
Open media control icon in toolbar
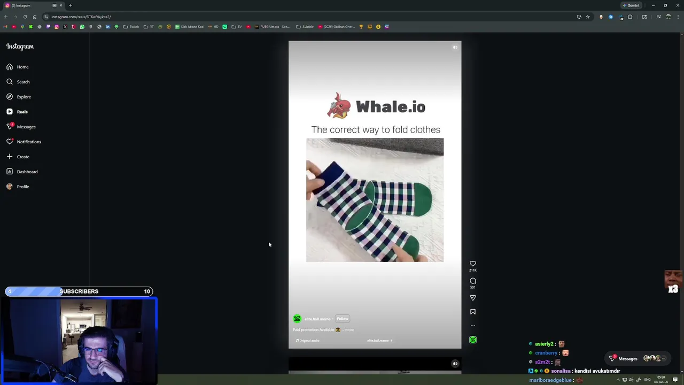click(x=659, y=17)
